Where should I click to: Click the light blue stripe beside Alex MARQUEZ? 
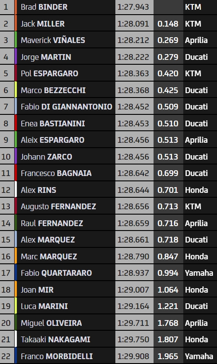pos(16,239)
